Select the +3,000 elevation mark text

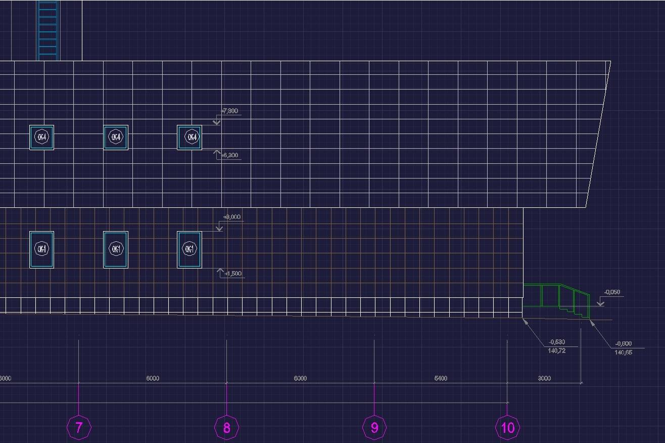(232, 217)
